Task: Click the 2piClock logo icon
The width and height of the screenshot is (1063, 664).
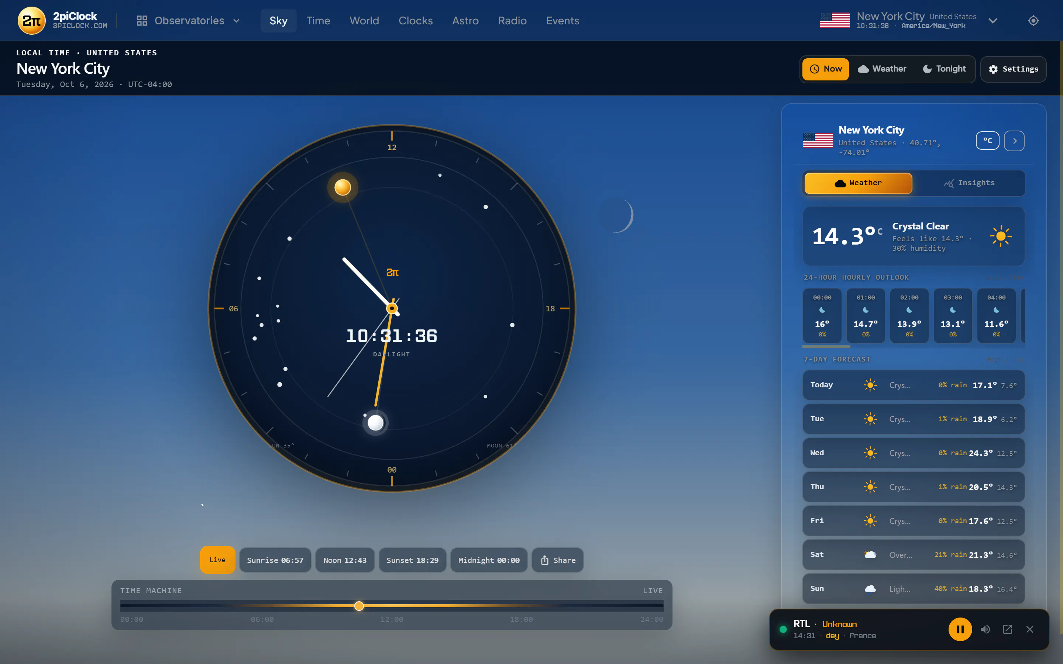Action: (x=32, y=21)
